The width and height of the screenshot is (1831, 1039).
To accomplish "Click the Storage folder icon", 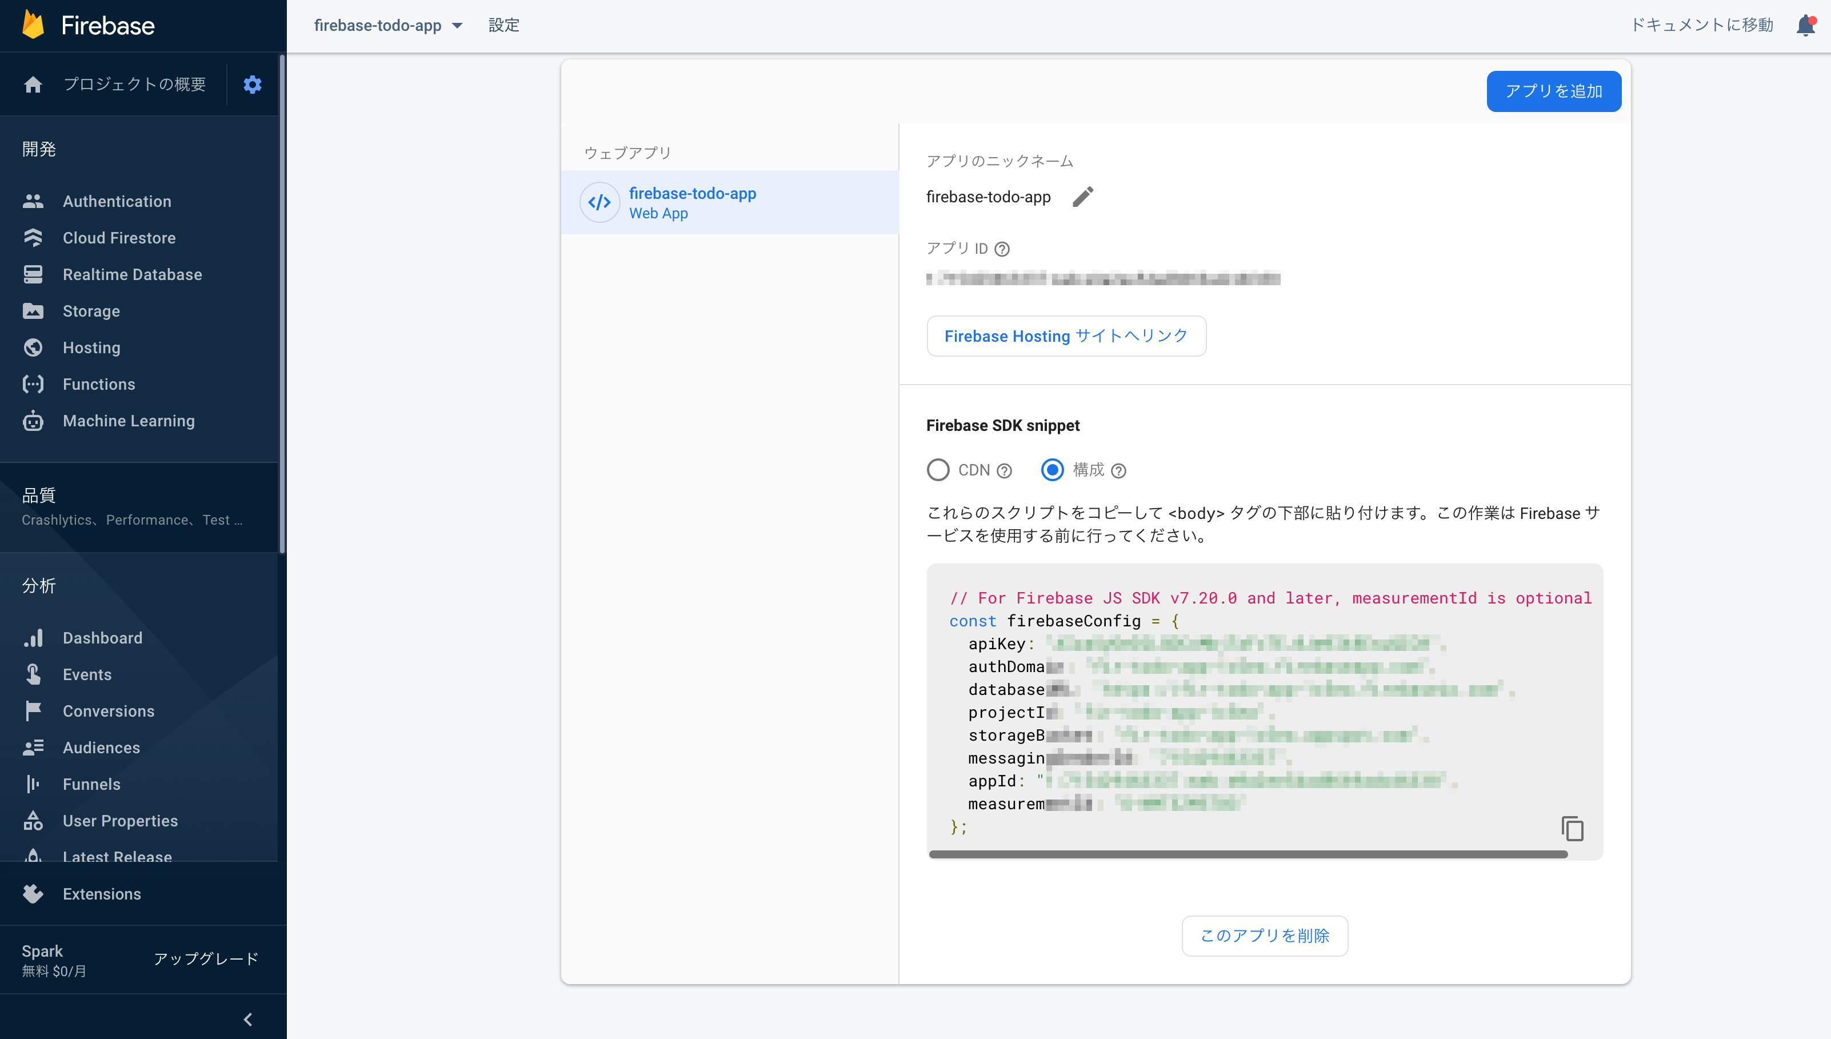I will pyautogui.click(x=33, y=311).
